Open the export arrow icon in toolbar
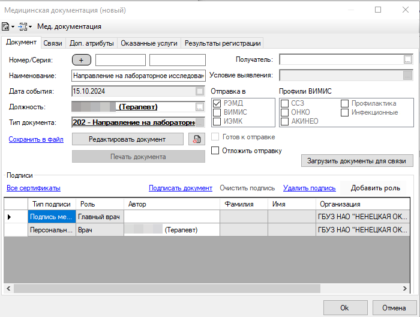The height and width of the screenshot is (317, 420). pos(23,26)
